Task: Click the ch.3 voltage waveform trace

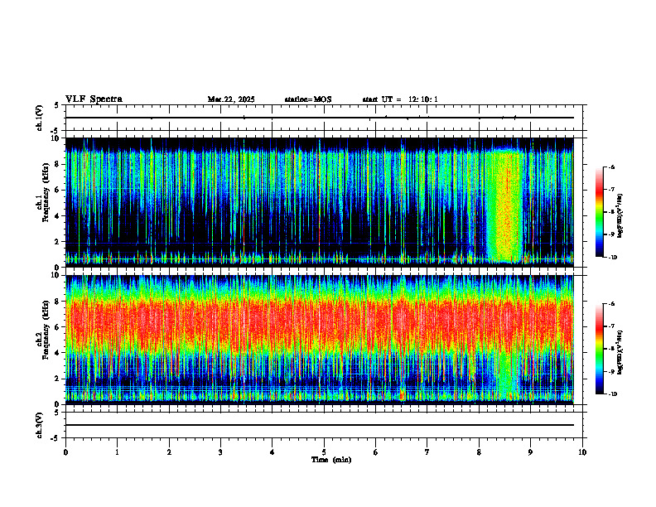Action: click(x=320, y=425)
